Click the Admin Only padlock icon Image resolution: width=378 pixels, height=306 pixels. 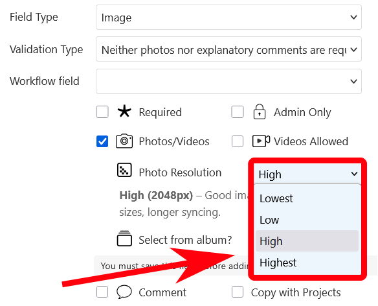click(260, 112)
